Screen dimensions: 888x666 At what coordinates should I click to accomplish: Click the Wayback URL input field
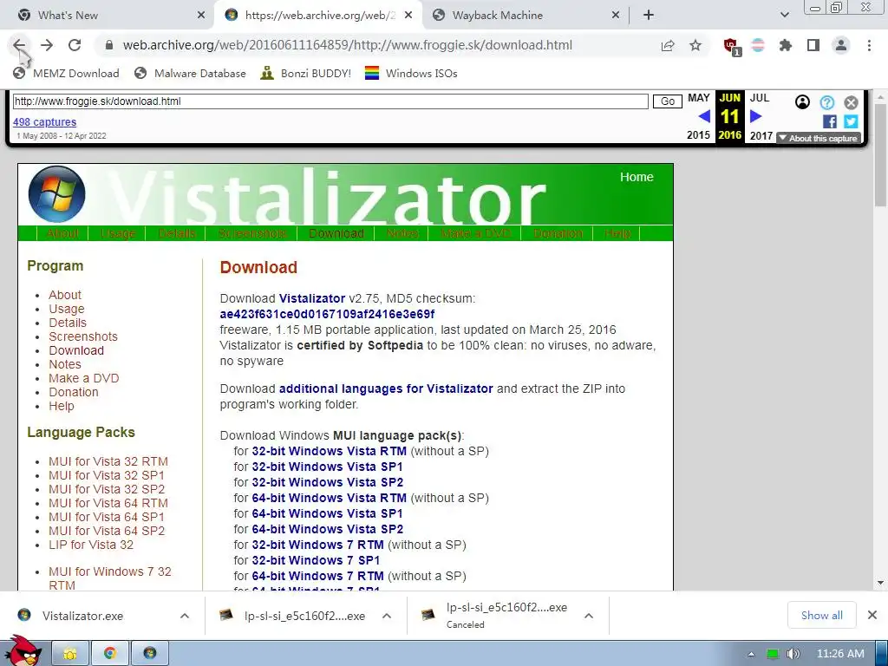click(330, 101)
